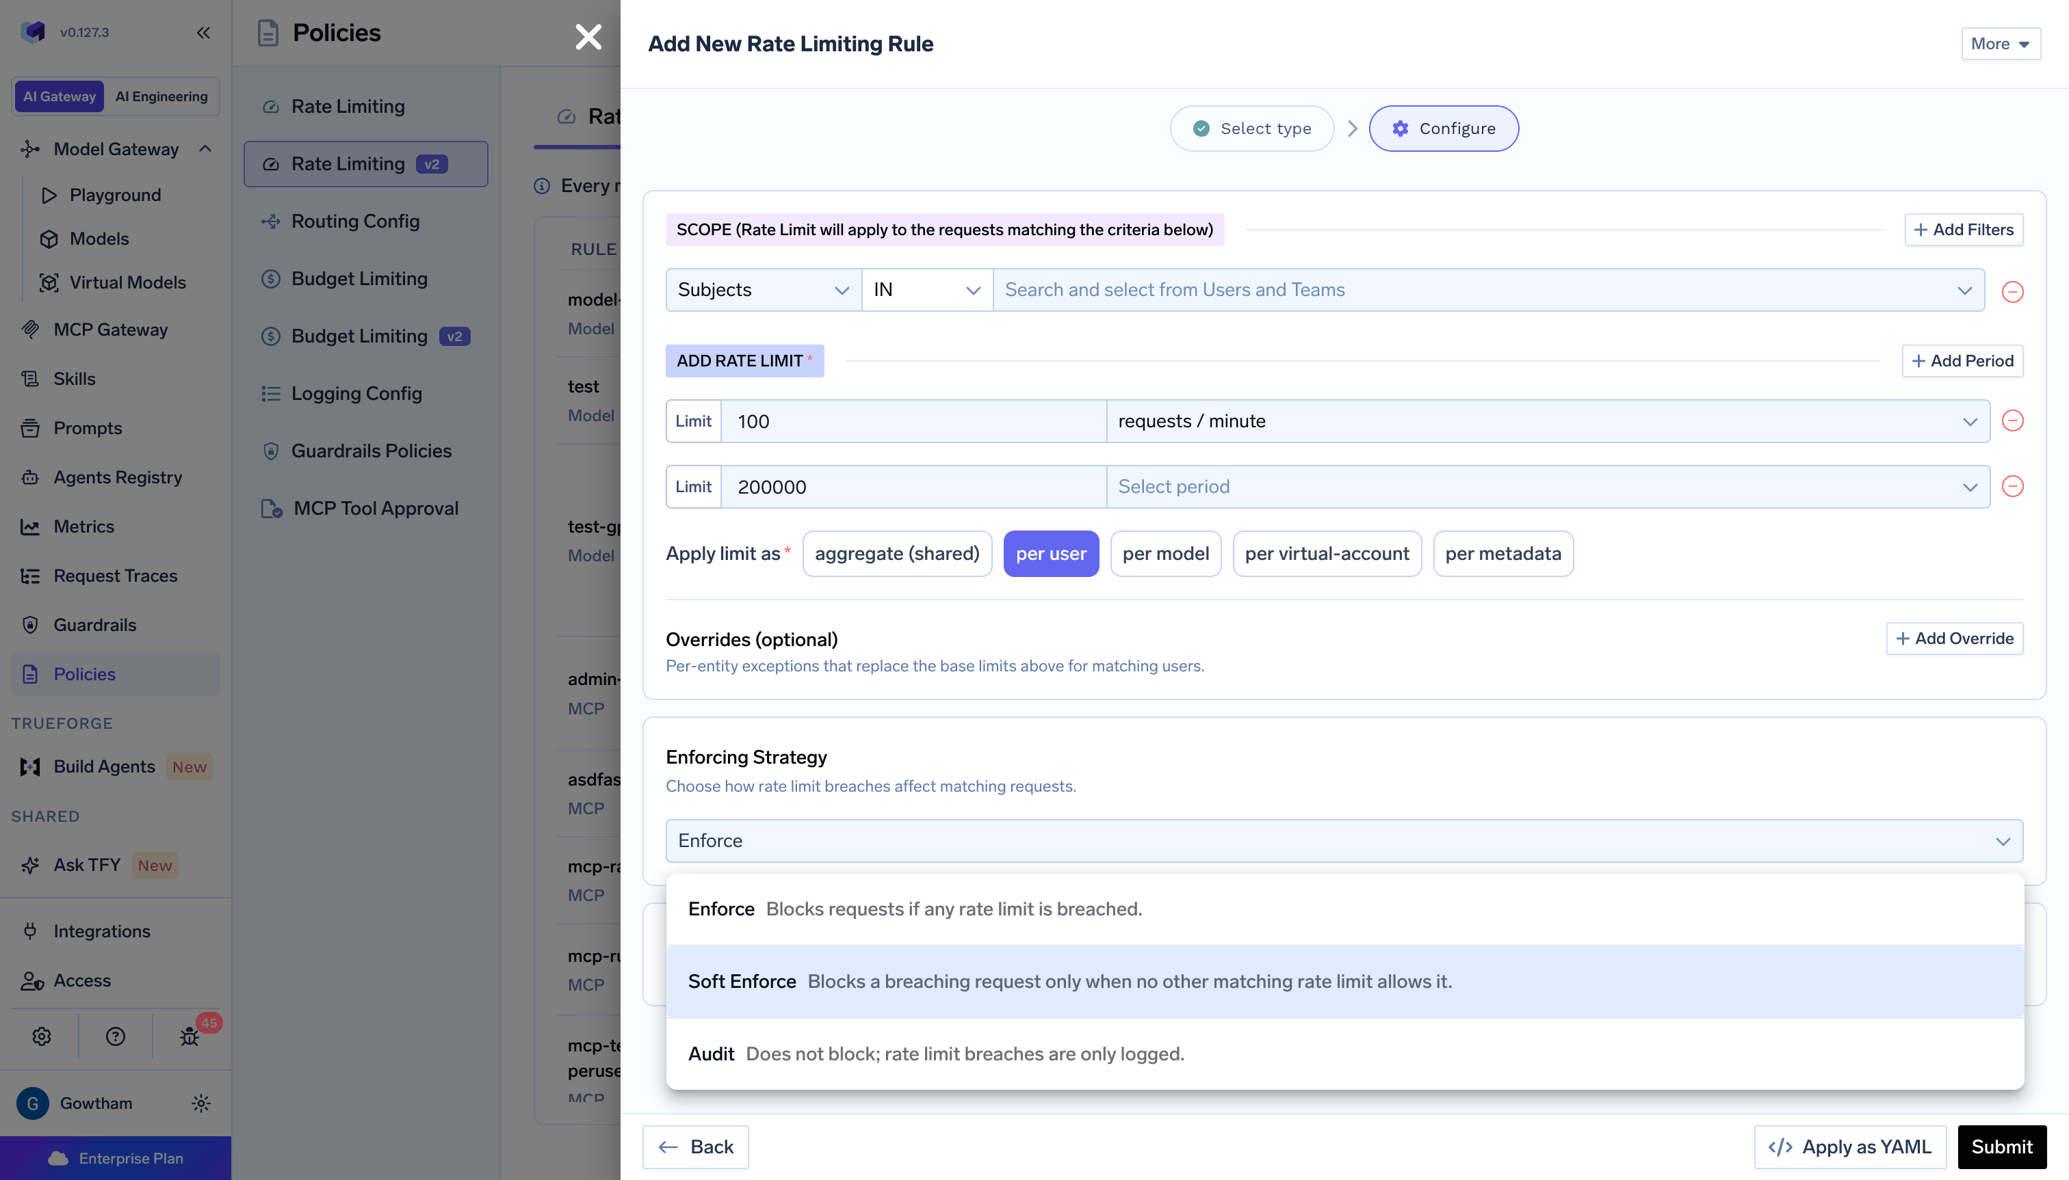Select aggregate (shared) limit mode
The image size is (2069, 1180).
click(x=896, y=554)
